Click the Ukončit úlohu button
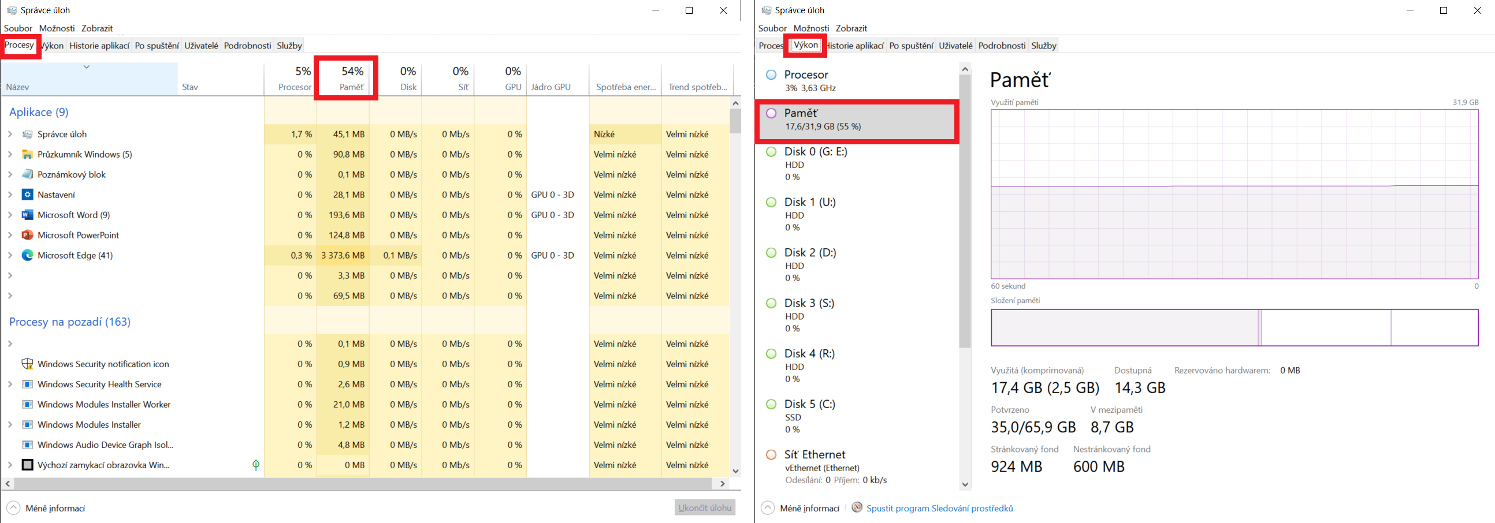Screen dimensions: 1495x523 pos(705,507)
